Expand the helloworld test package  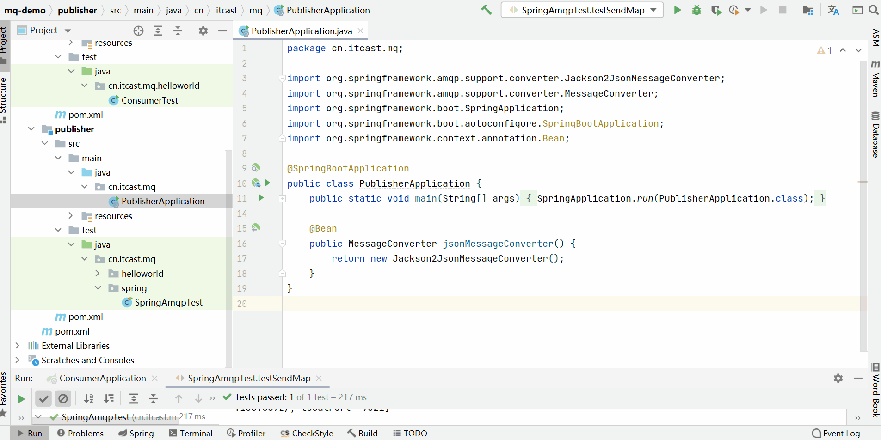coord(98,274)
